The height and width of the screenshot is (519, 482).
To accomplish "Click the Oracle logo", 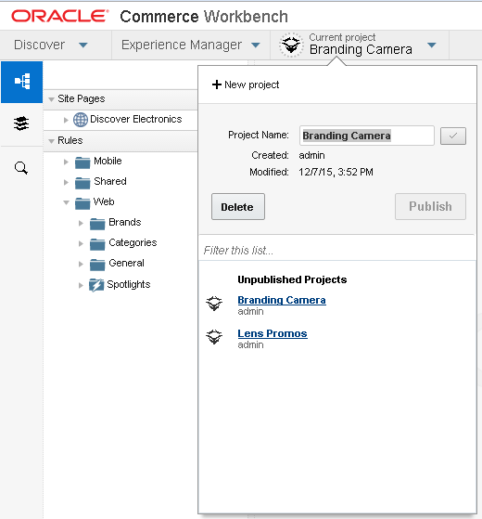I will (60, 16).
